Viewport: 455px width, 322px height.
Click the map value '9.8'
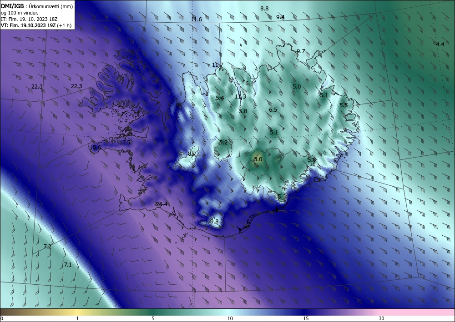[x=214, y=222]
